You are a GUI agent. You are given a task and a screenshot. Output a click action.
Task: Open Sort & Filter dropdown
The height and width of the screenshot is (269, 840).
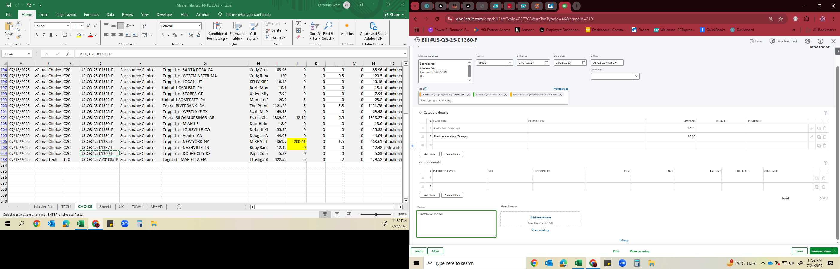[x=315, y=31]
